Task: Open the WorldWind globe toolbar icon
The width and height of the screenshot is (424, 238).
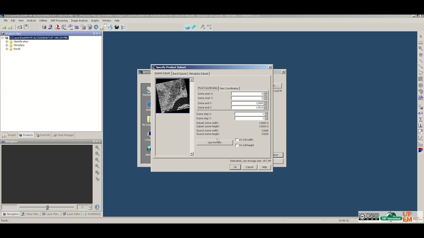Action: click(110, 27)
